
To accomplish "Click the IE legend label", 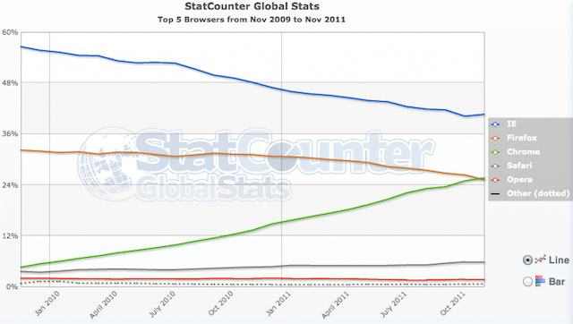I will coord(511,124).
